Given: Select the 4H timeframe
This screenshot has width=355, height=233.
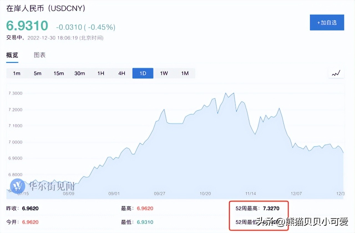Looking at the screenshot, I should coord(121,73).
